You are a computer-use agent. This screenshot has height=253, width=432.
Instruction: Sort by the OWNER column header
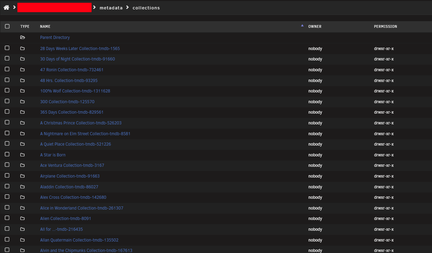[x=315, y=26]
